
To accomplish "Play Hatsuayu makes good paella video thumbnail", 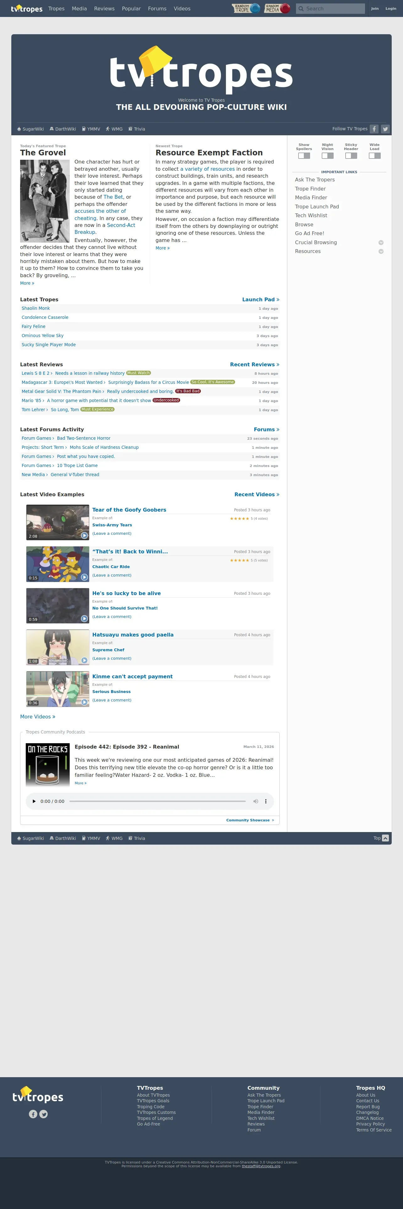I will pyautogui.click(x=58, y=647).
